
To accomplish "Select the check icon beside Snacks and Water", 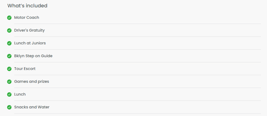I will [x=9, y=107].
